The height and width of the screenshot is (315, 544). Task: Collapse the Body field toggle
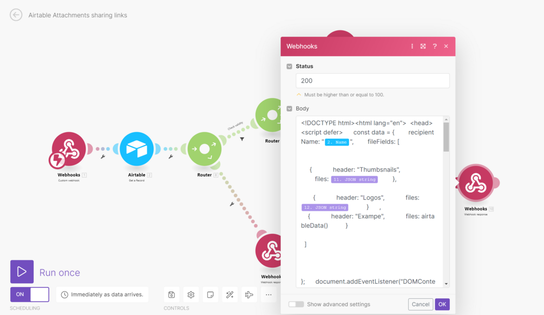(x=290, y=109)
